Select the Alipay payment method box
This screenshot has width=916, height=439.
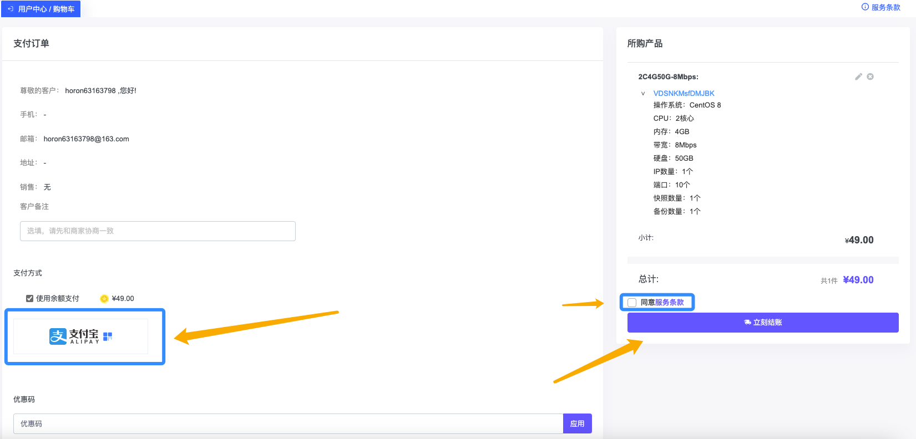81,336
